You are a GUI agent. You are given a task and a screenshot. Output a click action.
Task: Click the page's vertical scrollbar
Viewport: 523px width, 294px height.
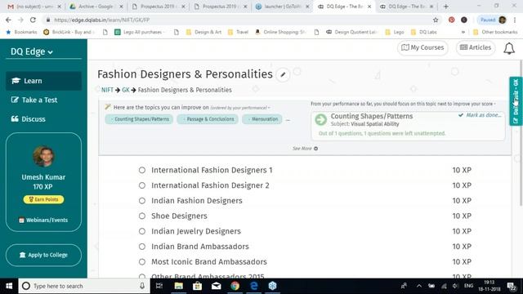[x=521, y=133]
